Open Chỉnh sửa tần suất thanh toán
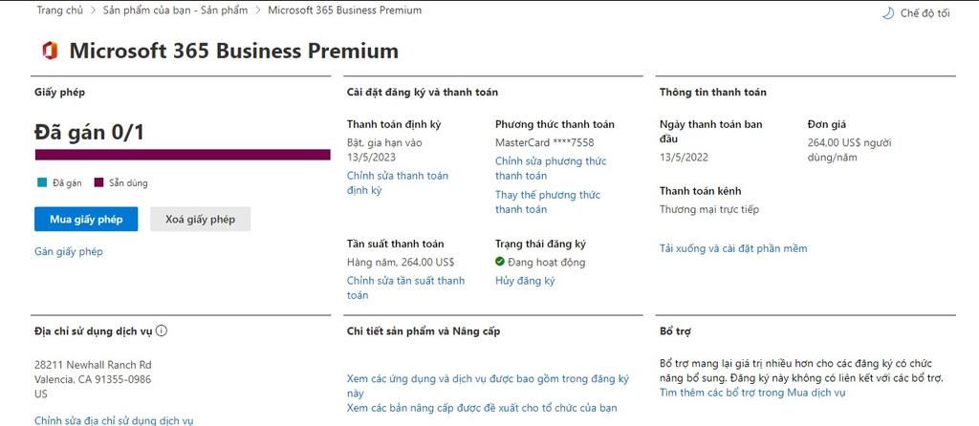The height and width of the screenshot is (426, 979). 405,288
